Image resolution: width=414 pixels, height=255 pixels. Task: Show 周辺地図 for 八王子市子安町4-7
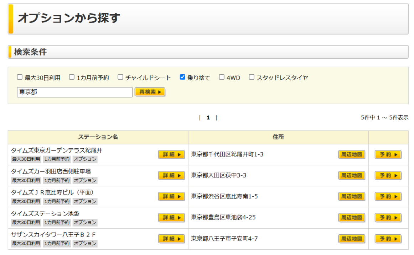pos(352,239)
